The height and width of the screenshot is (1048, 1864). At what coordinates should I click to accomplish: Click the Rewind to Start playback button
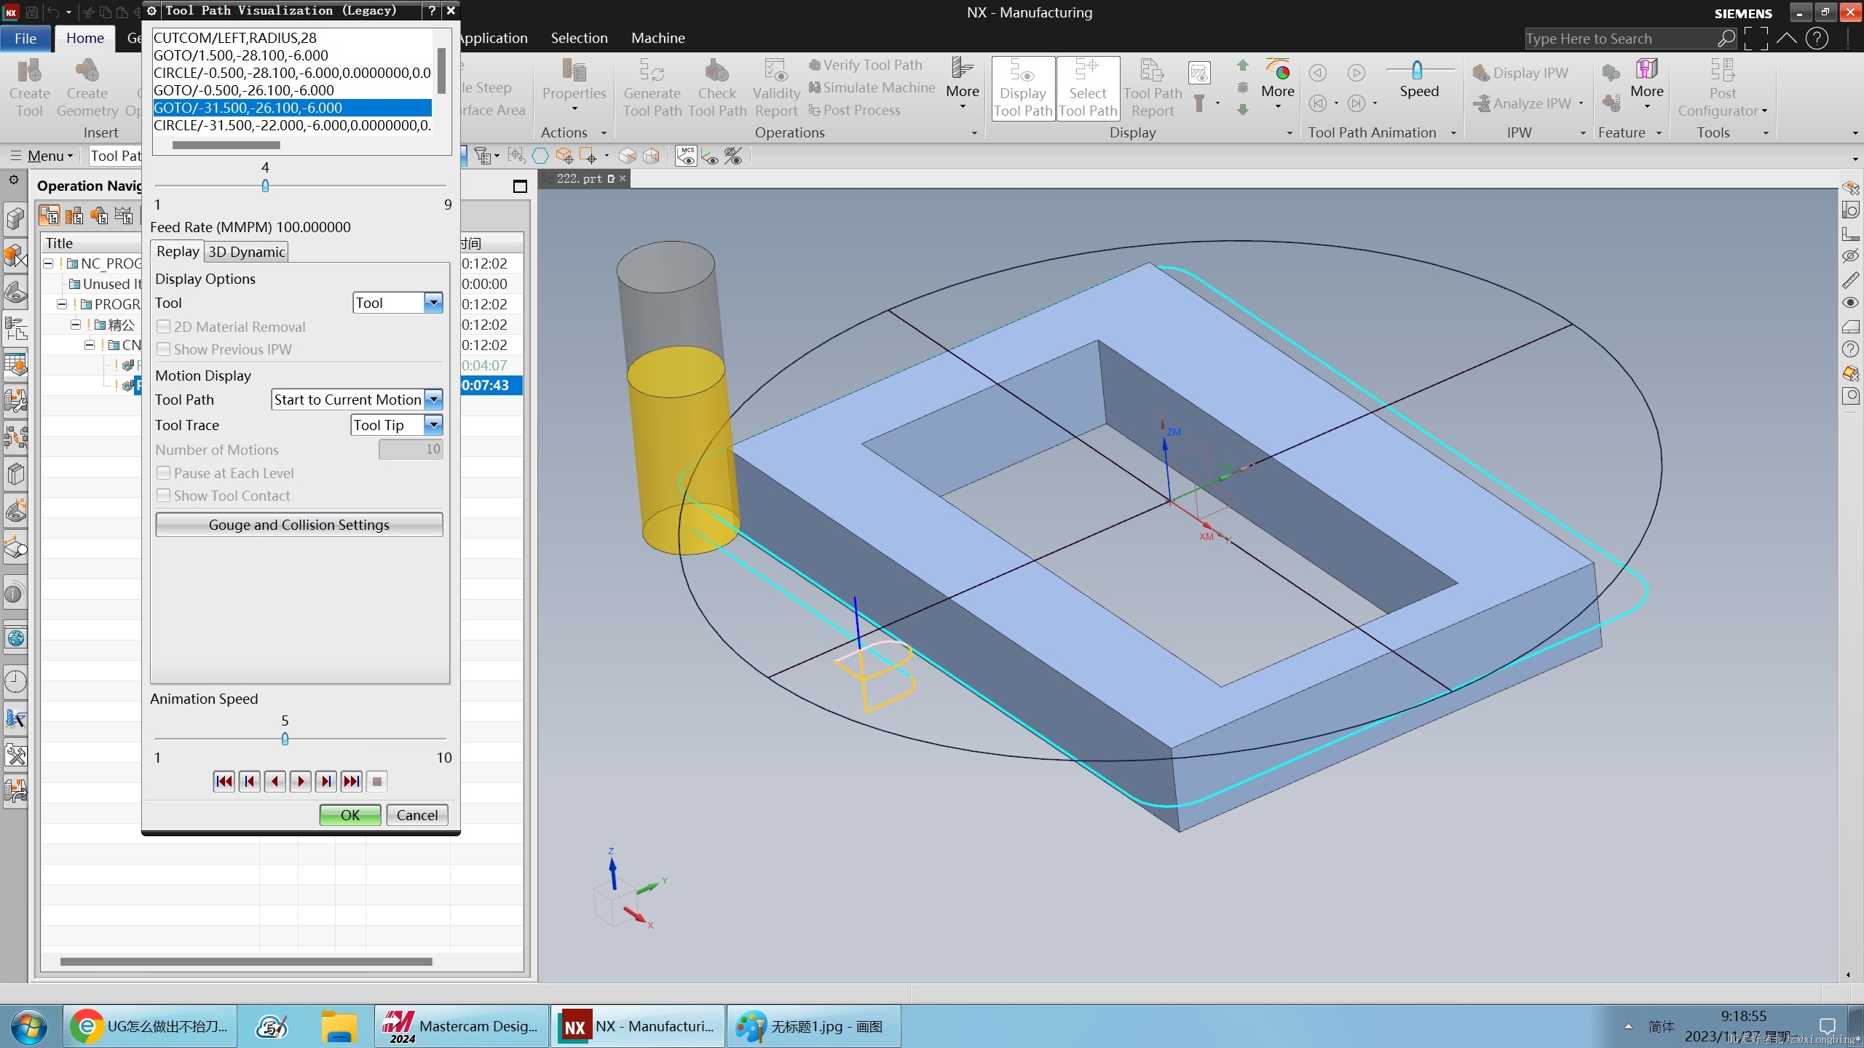click(224, 781)
